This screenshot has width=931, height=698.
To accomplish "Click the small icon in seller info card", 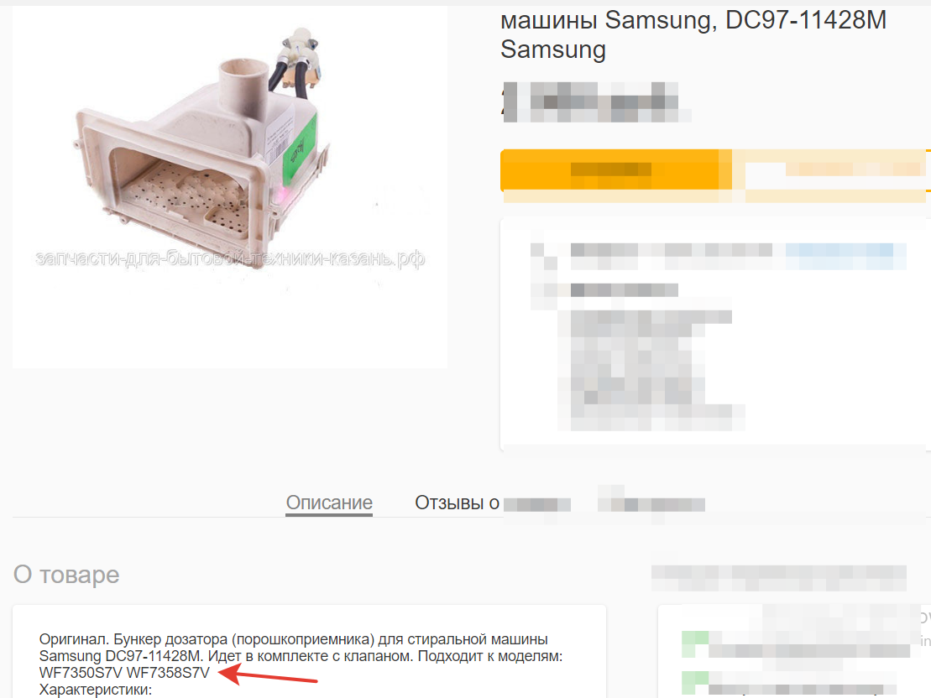I will (x=543, y=257).
